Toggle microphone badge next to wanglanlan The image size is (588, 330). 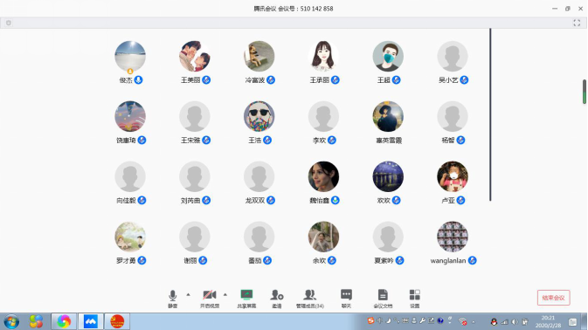pyautogui.click(x=473, y=260)
